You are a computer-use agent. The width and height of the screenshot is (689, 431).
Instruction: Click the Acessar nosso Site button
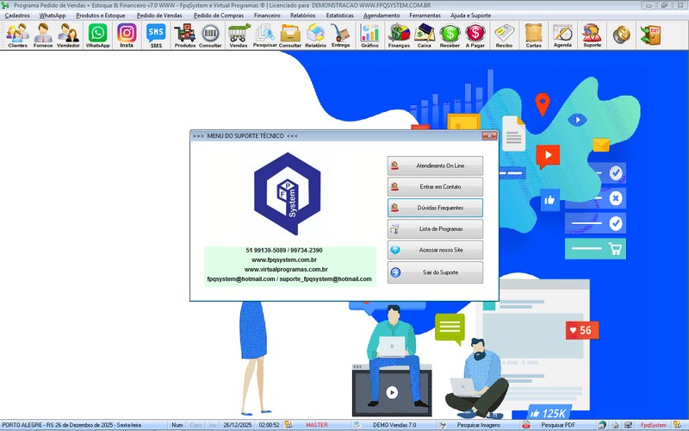435,250
